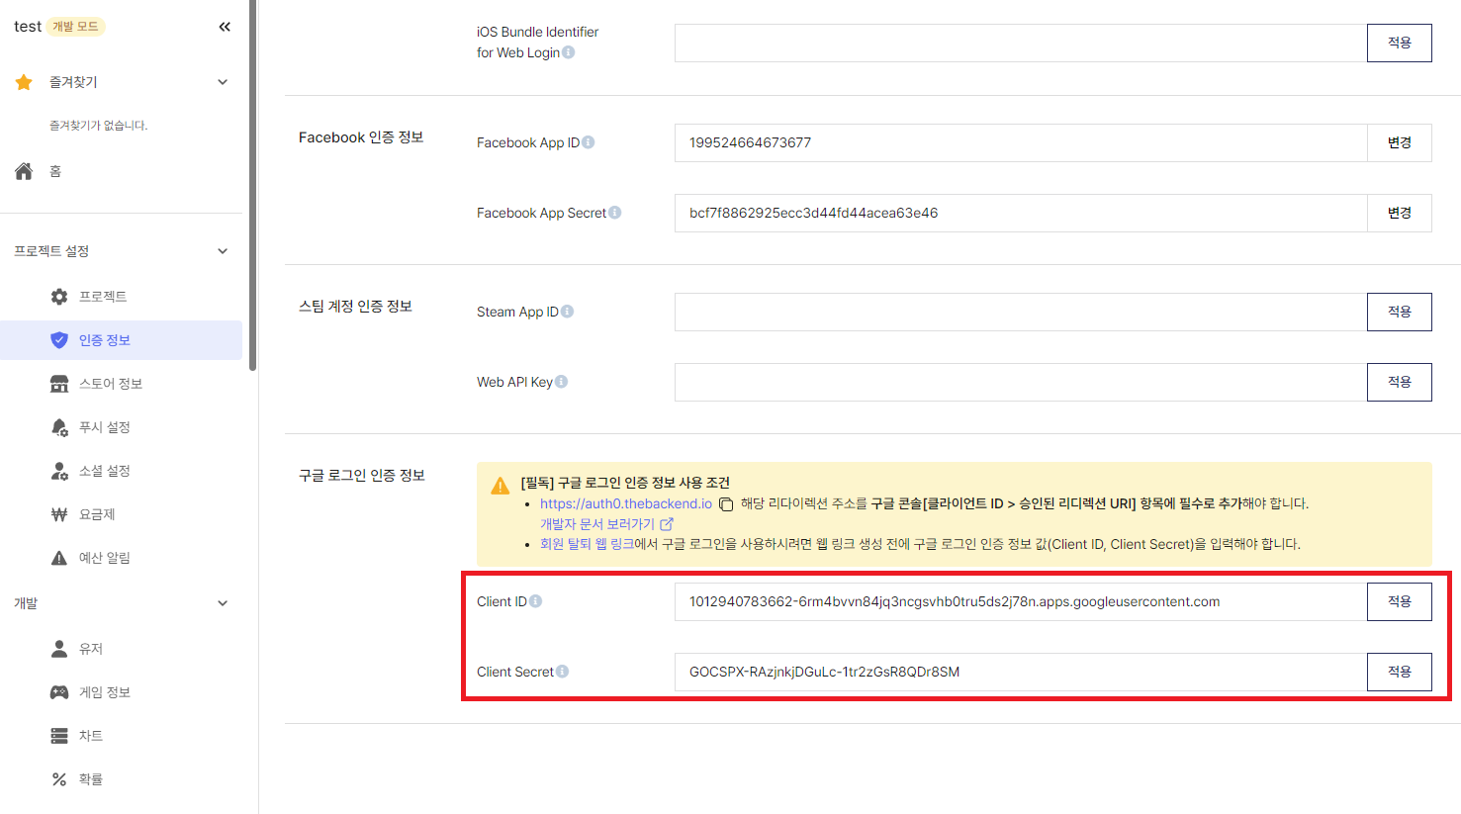Click info icon beside Steam App ID

(x=567, y=312)
